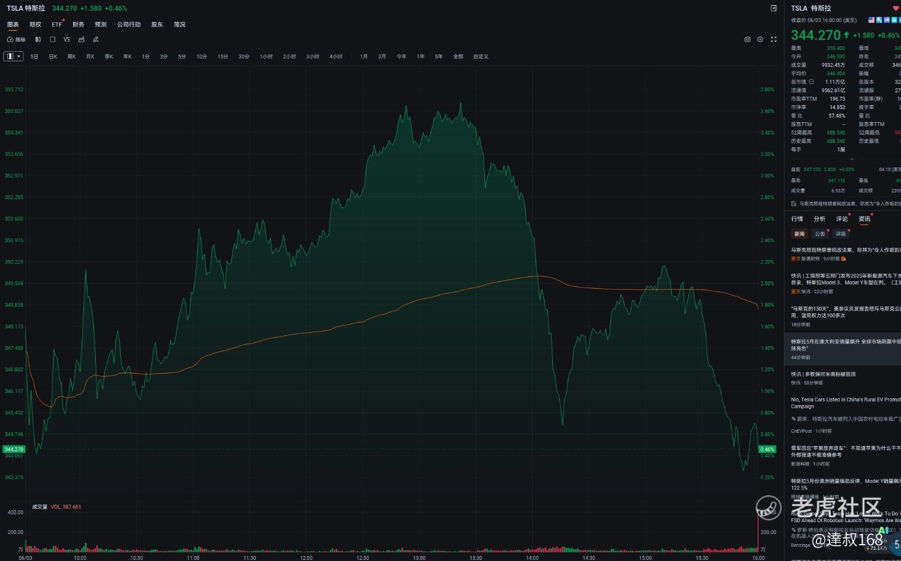Switch to 行情 panel tab
The width and height of the screenshot is (901, 561).
tap(797, 219)
